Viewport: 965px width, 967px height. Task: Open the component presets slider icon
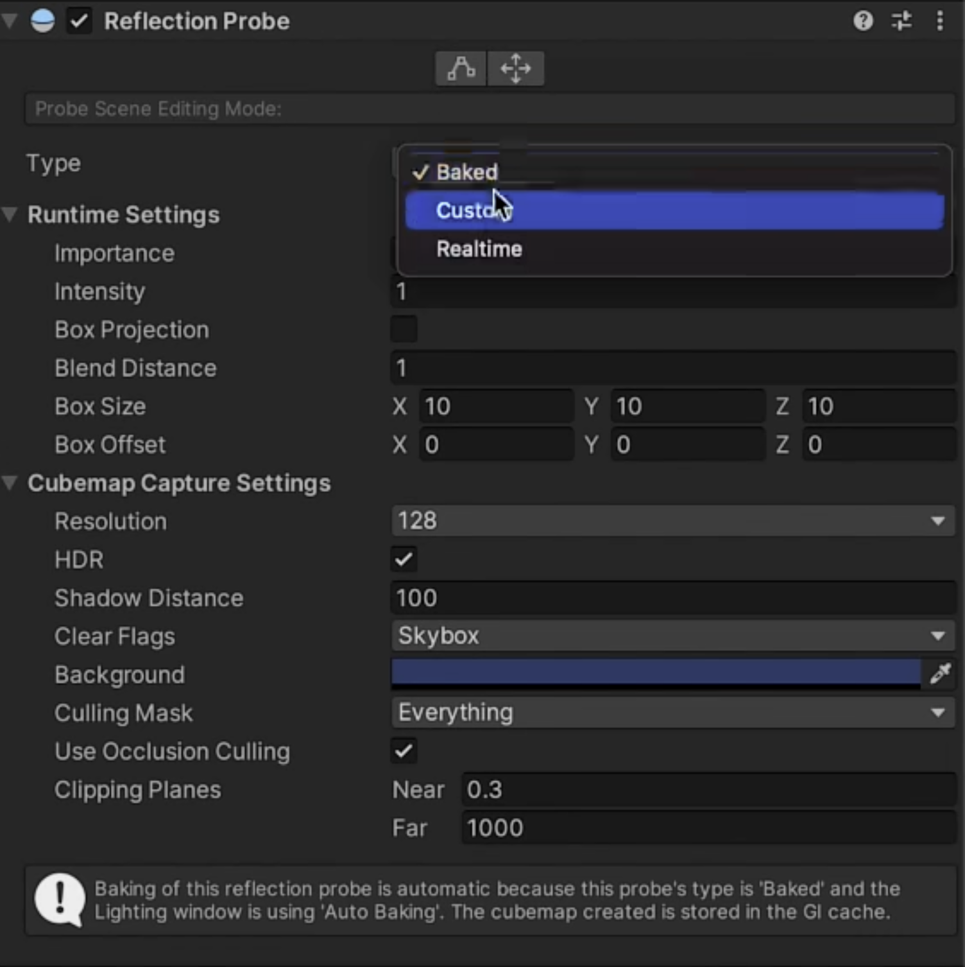[x=901, y=21]
